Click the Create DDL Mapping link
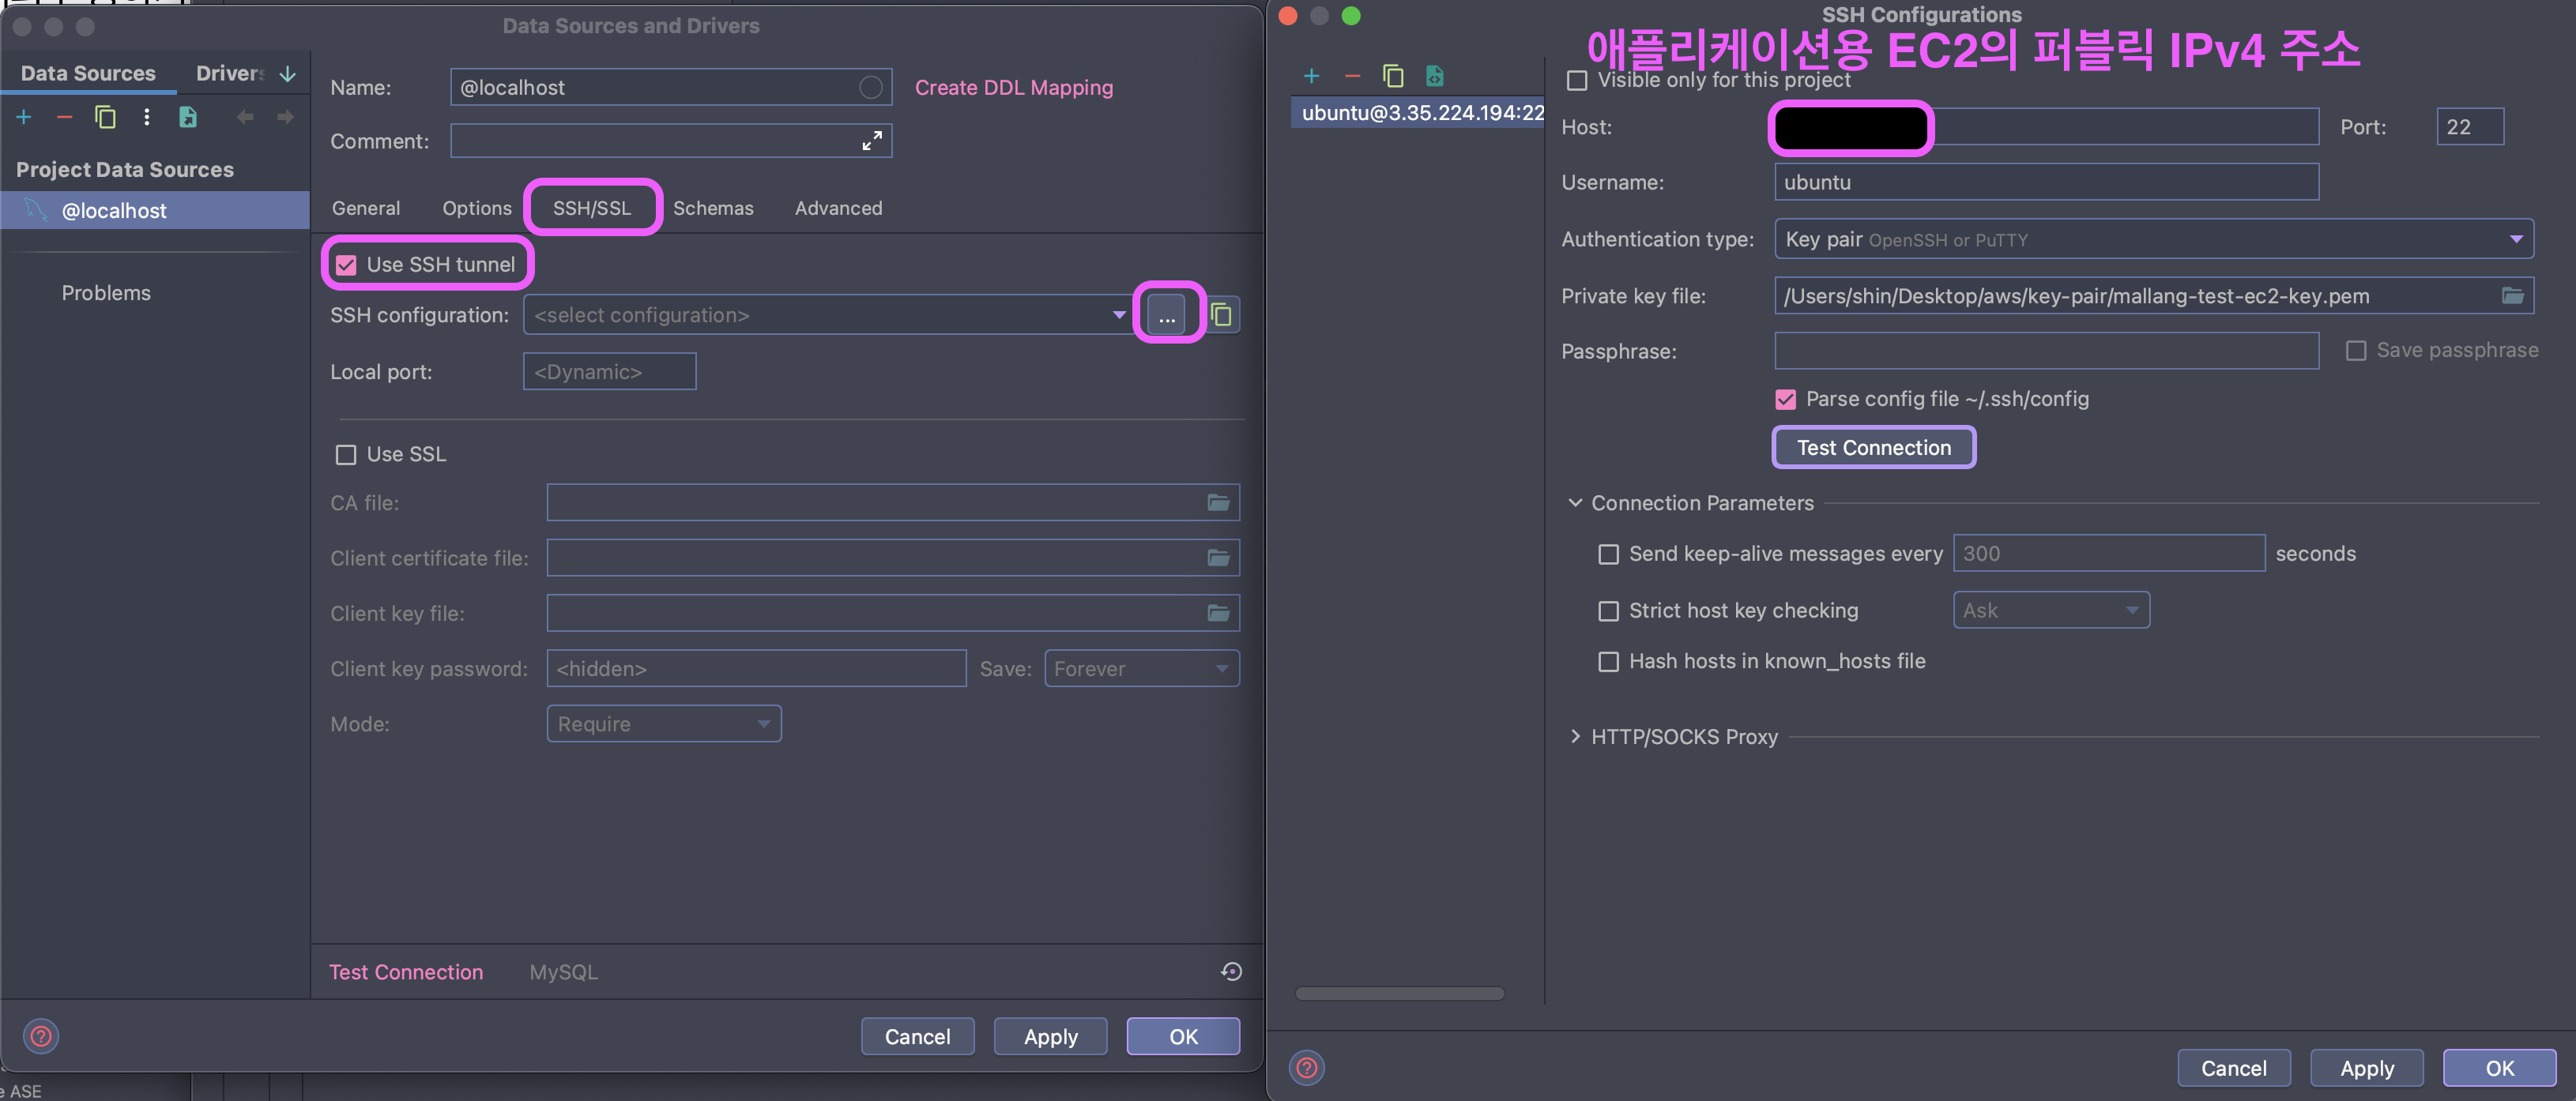The width and height of the screenshot is (2576, 1101). [1013, 88]
